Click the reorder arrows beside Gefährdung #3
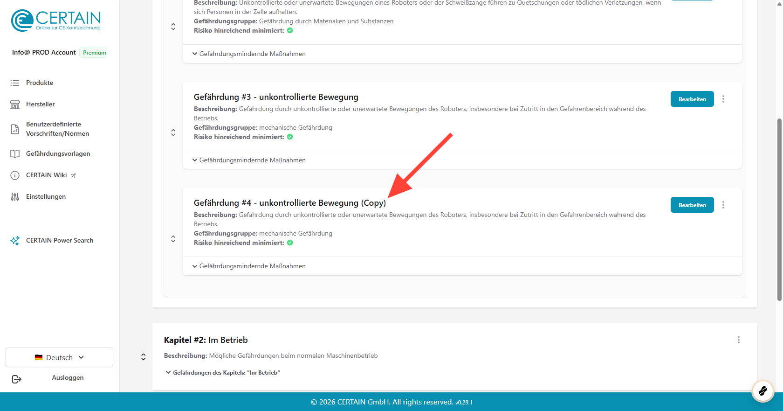 pos(173,132)
